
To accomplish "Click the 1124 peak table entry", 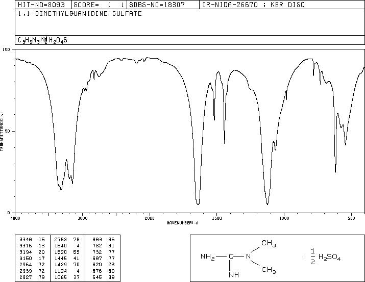I will [67, 271].
